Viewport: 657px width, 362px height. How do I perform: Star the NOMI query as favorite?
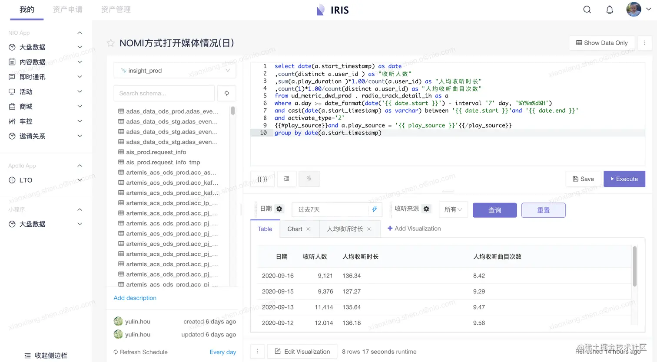[x=111, y=43]
